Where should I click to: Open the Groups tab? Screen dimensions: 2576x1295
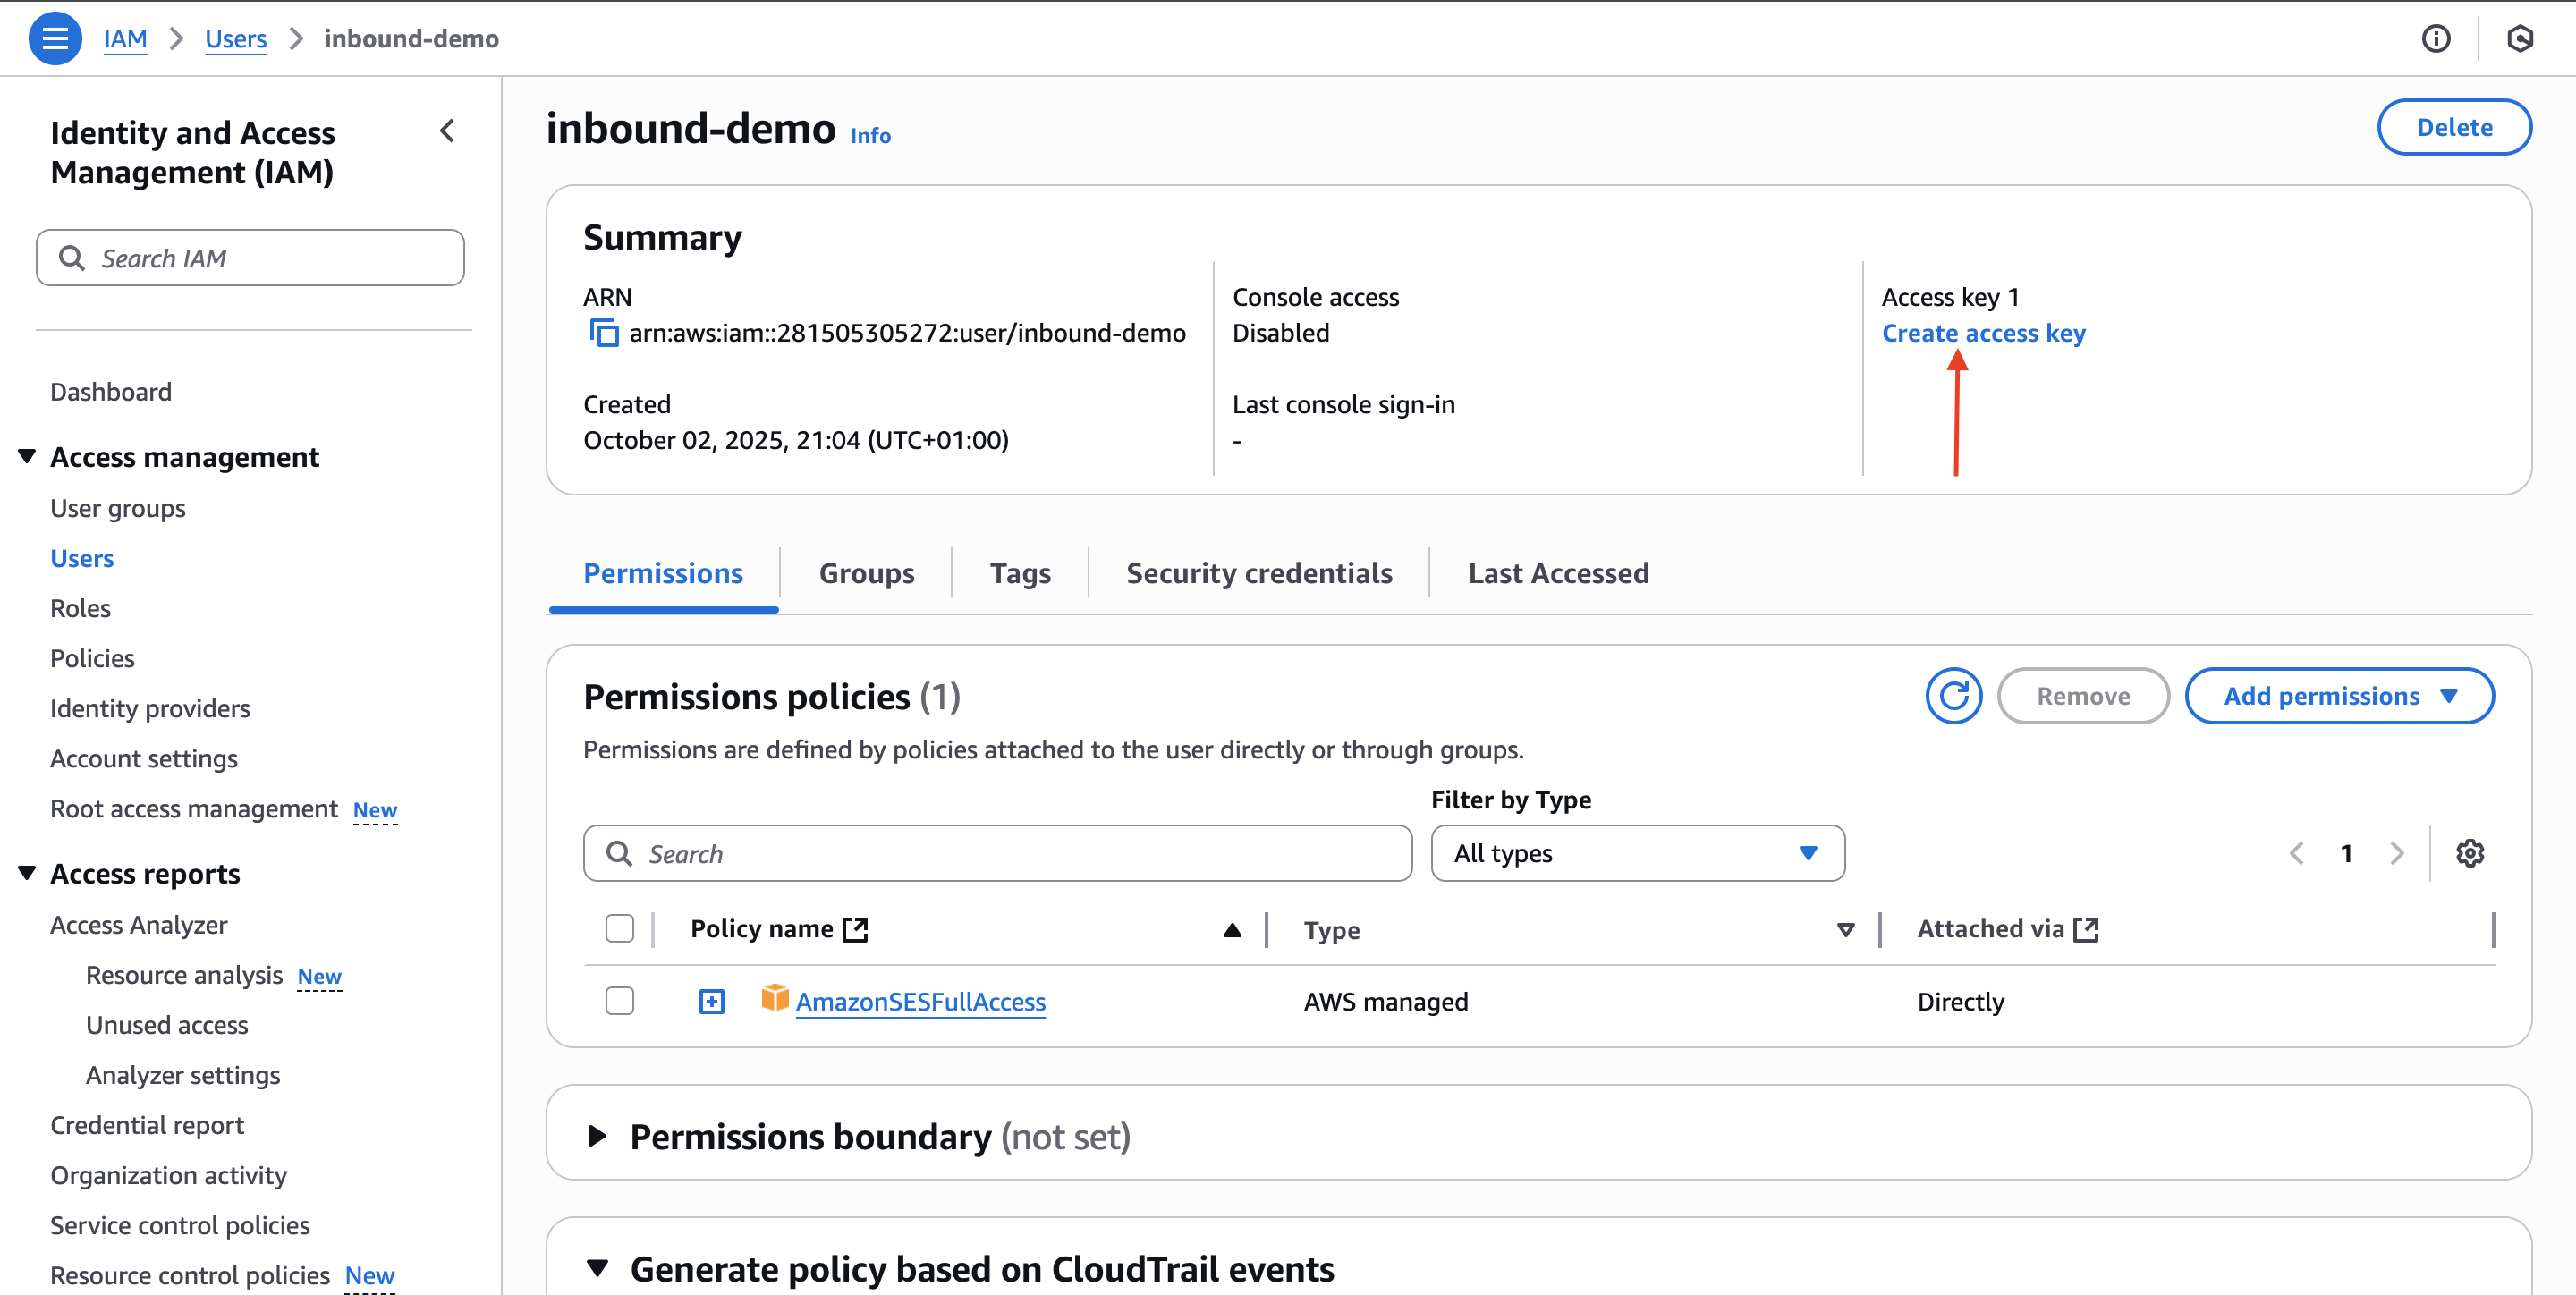click(866, 573)
